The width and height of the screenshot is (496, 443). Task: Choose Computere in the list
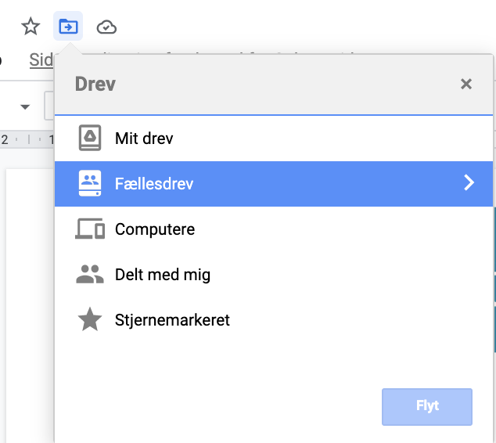pyautogui.click(x=274, y=229)
